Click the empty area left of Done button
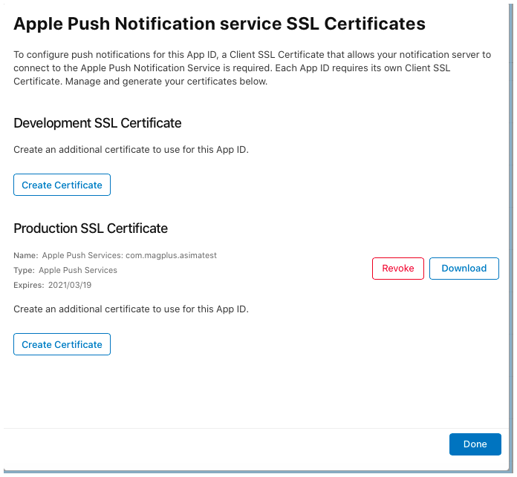The width and height of the screenshot is (517, 477). 226,444
